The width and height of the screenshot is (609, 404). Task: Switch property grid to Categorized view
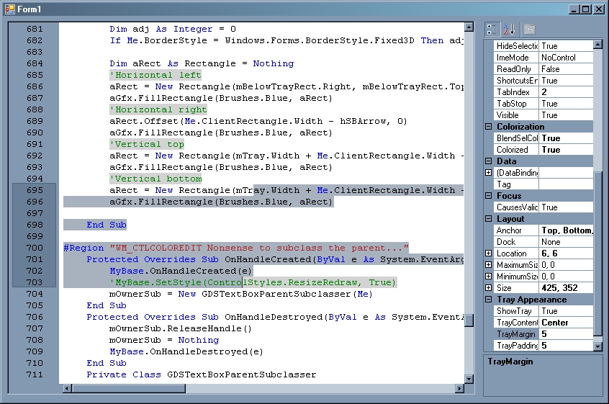click(492, 29)
